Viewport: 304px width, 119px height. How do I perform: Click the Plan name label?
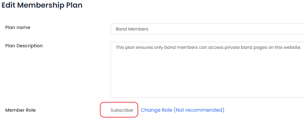(18, 27)
